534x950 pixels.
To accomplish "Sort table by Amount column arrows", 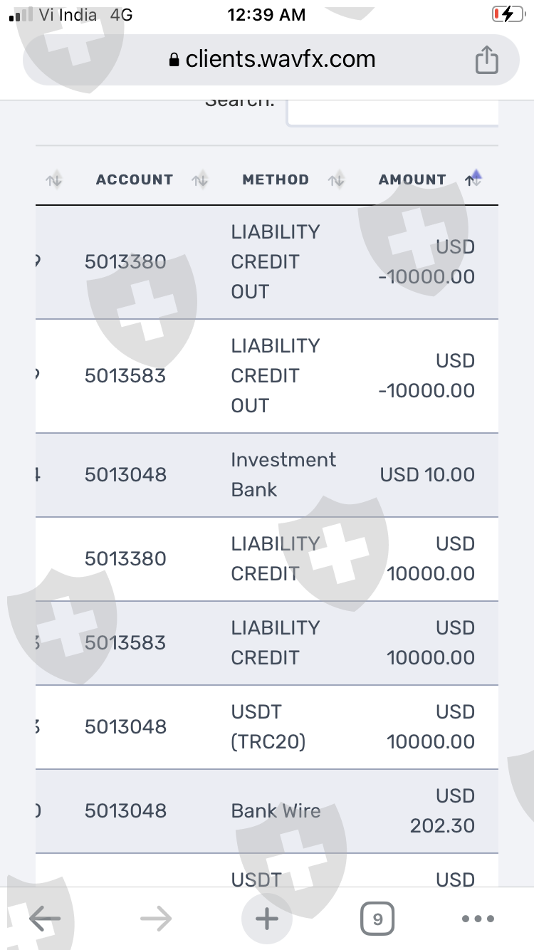I will (x=473, y=179).
